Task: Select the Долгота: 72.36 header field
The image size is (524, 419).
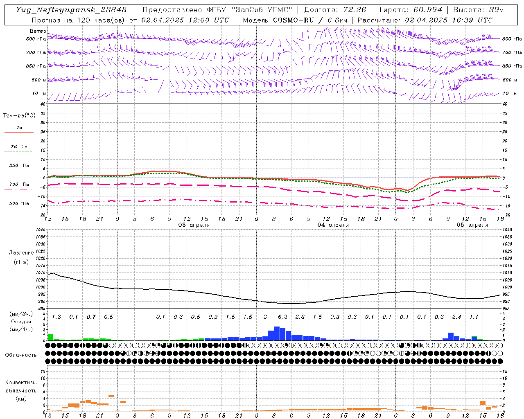Action: [x=335, y=10]
